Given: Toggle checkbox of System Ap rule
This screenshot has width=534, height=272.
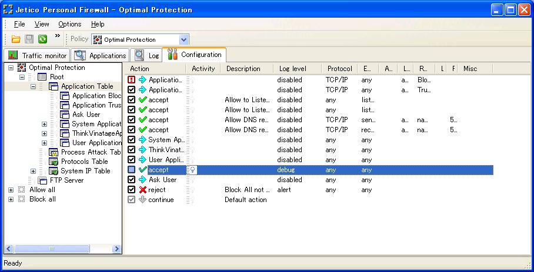Looking at the screenshot, I should 132,140.
